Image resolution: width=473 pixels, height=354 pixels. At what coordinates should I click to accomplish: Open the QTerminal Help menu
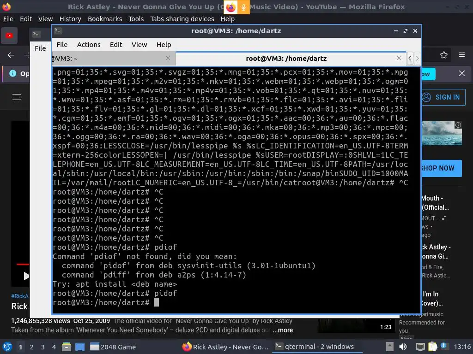[x=164, y=45]
